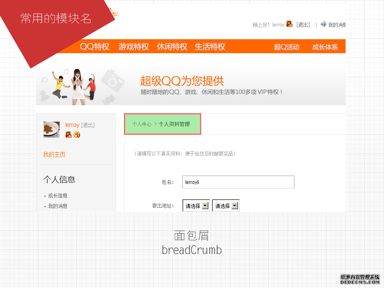The width and height of the screenshot is (384, 288).
Task: Click the 个人信息 sidebar heading
Action: point(59,180)
